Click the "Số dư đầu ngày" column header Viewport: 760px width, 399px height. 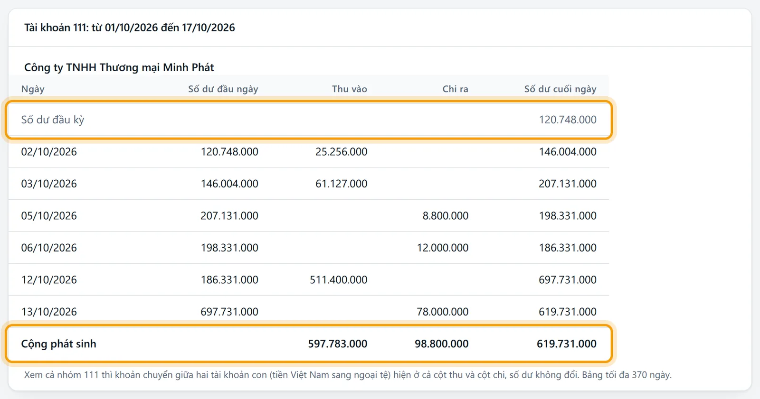point(223,89)
